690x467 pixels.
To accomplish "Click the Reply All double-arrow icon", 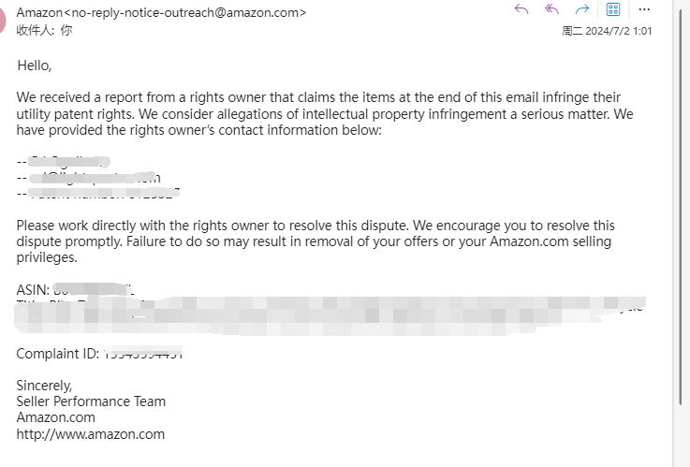I will coord(551,9).
